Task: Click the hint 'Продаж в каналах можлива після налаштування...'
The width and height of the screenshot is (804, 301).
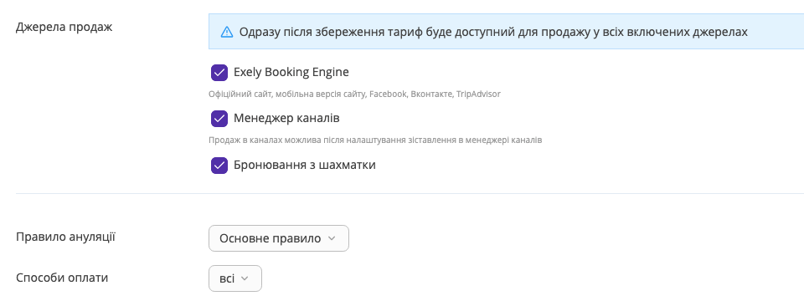Action: click(375, 140)
